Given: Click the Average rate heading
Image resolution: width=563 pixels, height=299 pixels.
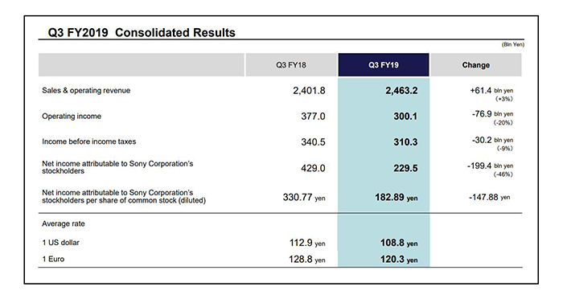Looking at the screenshot, I should (64, 223).
